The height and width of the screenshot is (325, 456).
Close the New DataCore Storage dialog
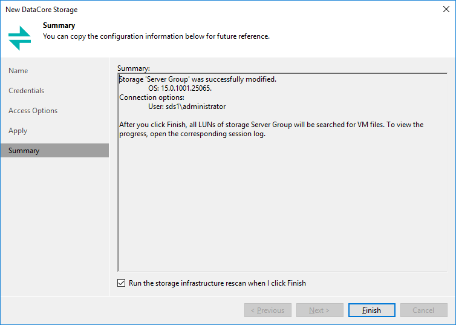tap(446, 9)
